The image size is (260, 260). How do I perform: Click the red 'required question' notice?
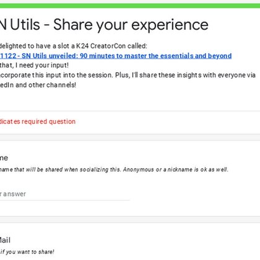[38, 121]
